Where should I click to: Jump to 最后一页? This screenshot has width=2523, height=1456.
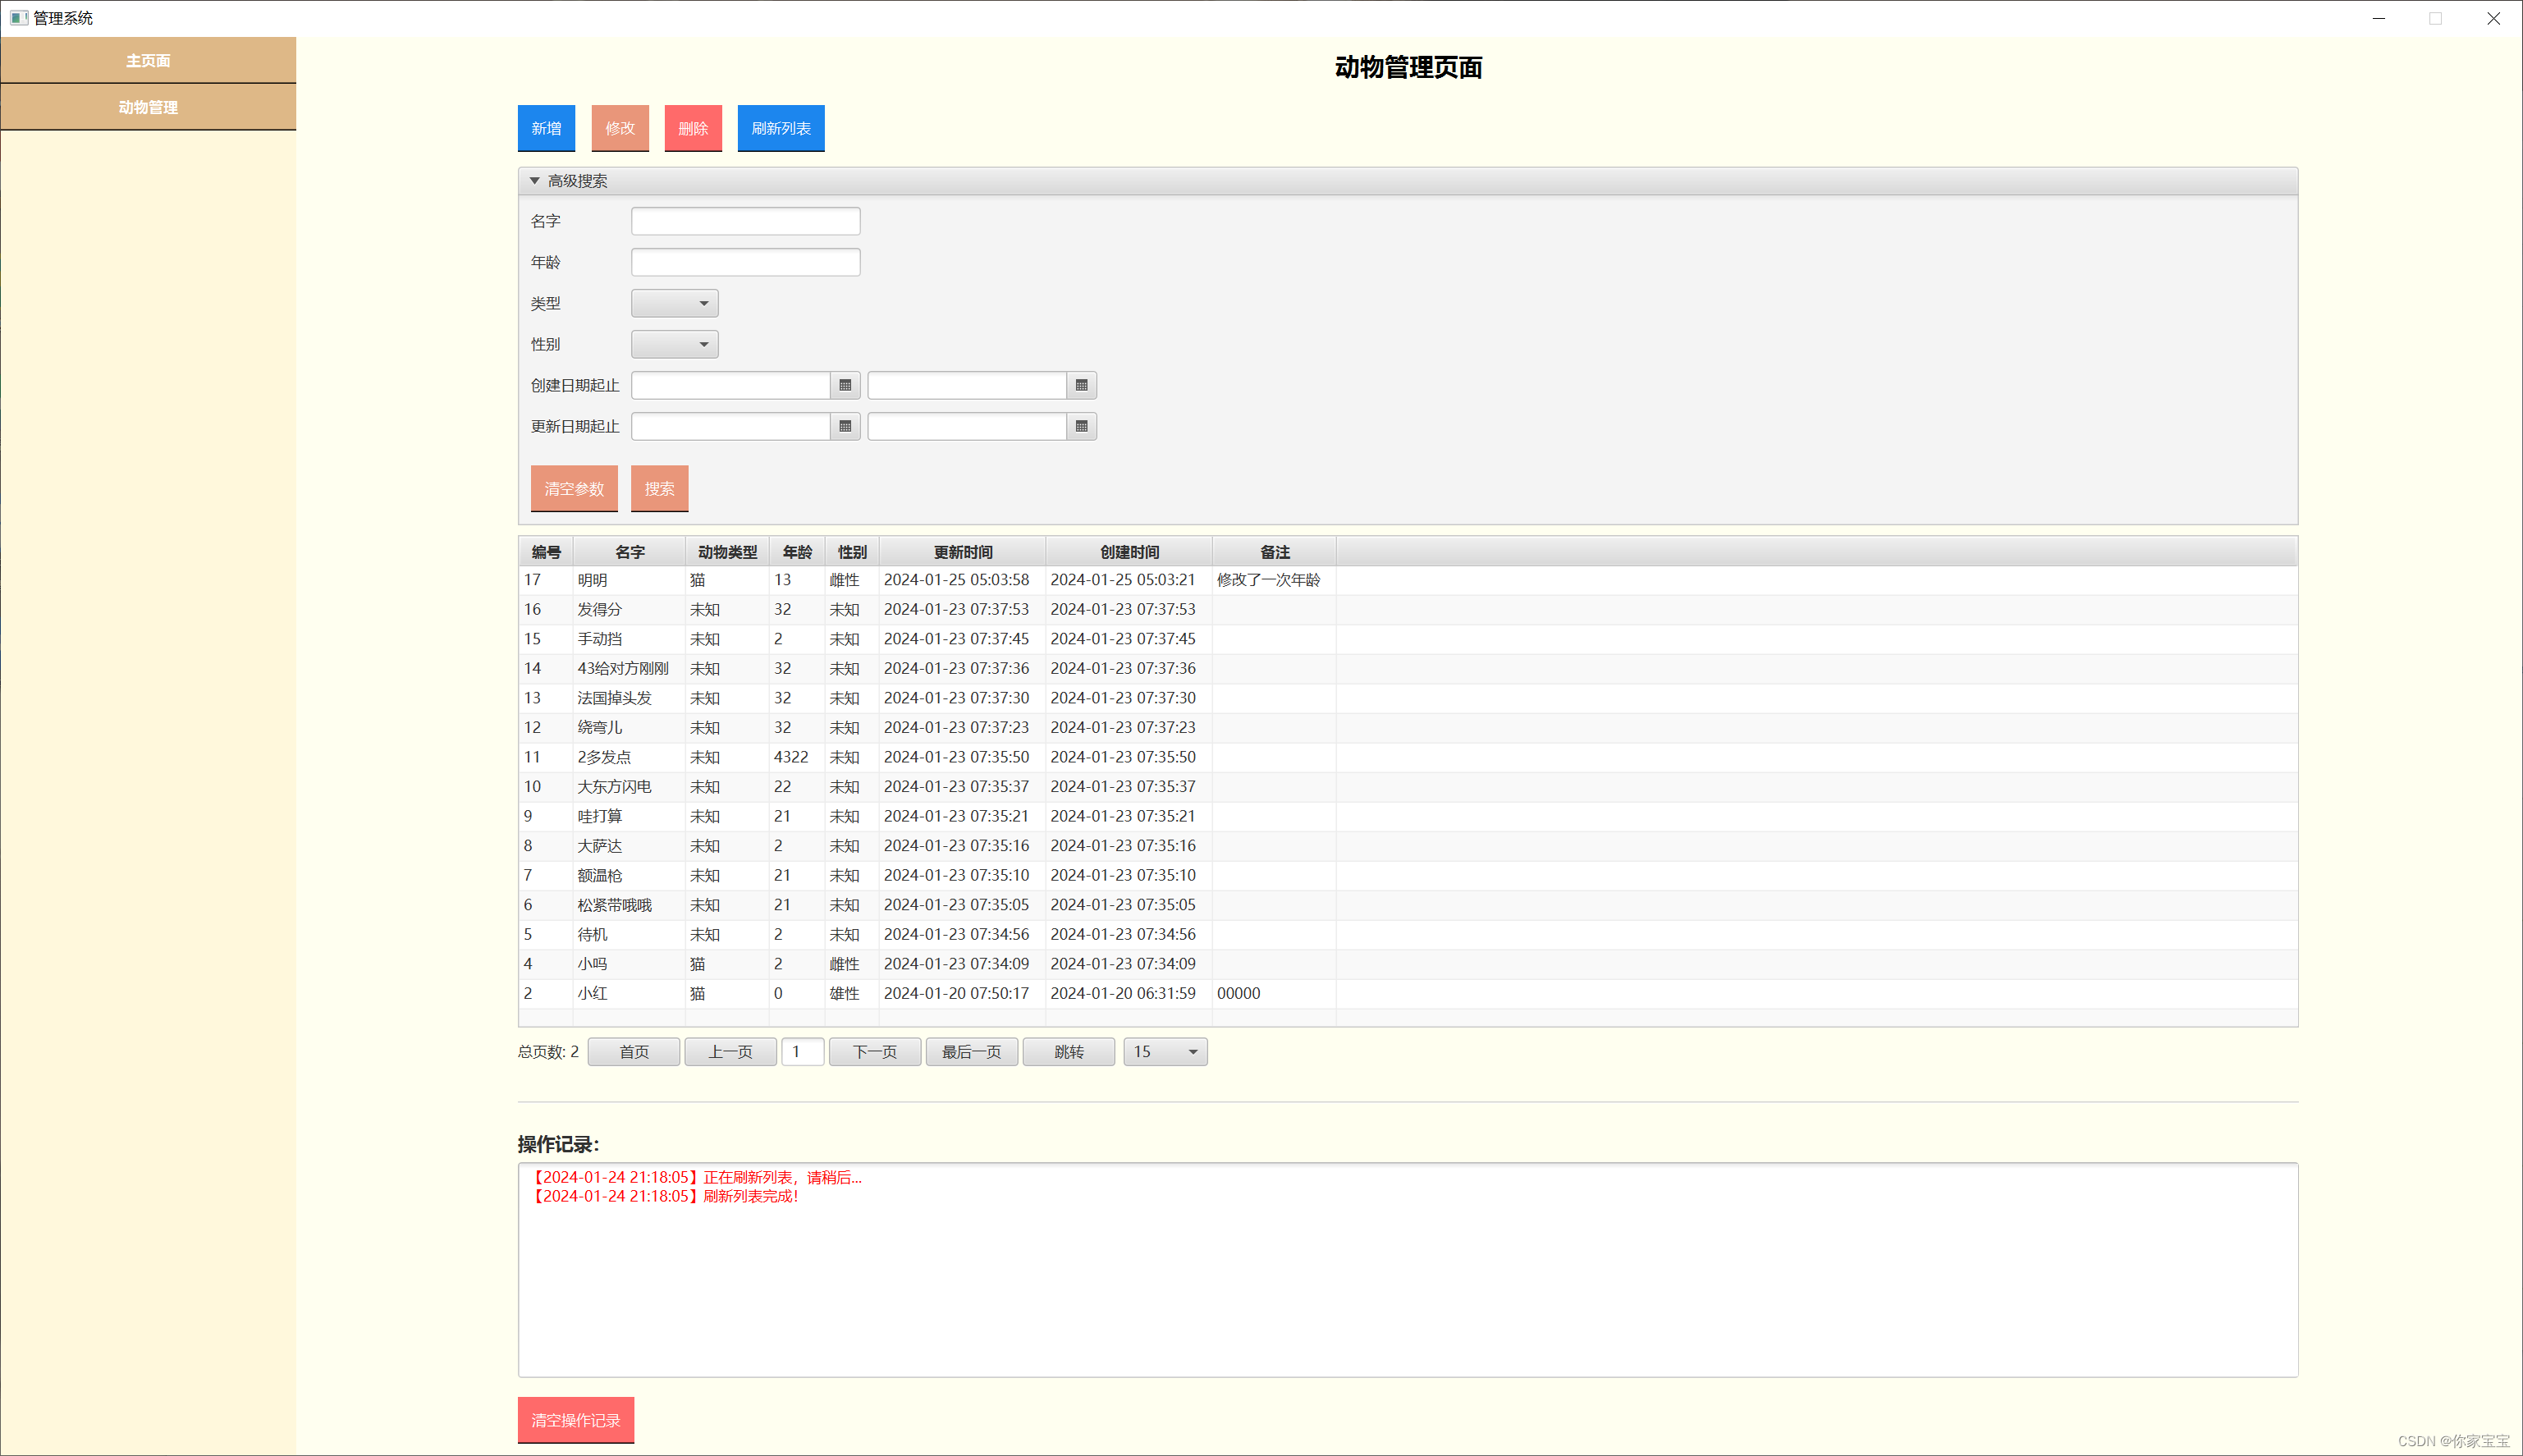click(972, 1052)
